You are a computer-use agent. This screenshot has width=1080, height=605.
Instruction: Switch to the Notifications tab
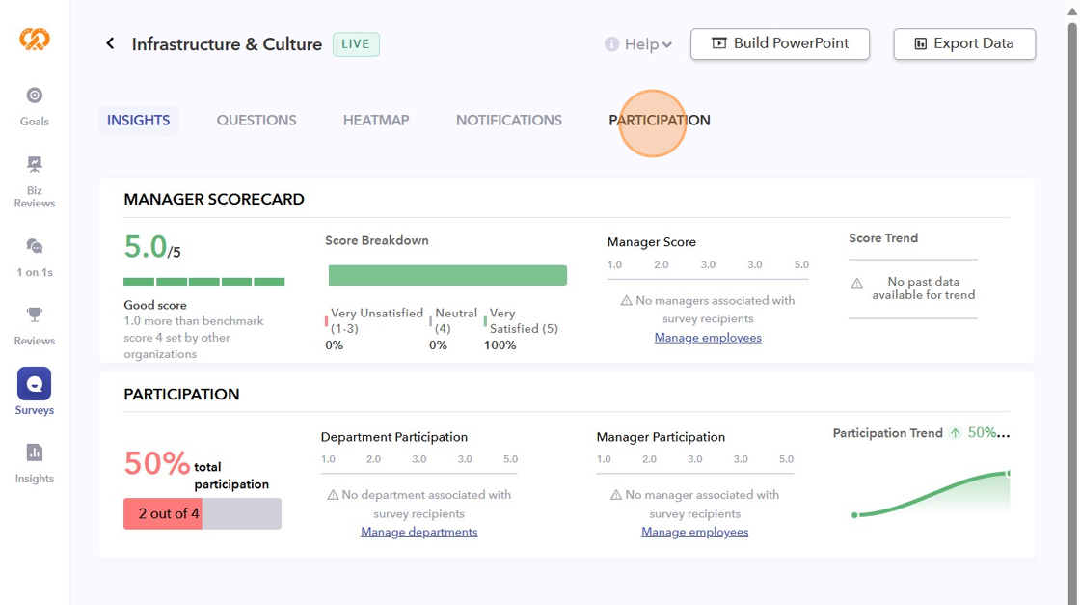point(509,121)
